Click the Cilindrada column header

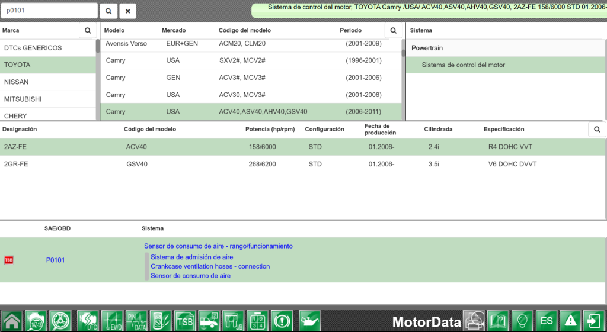pos(438,129)
